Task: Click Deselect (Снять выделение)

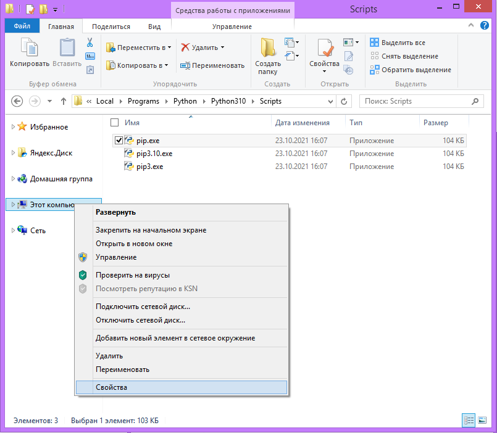Action: [x=404, y=56]
